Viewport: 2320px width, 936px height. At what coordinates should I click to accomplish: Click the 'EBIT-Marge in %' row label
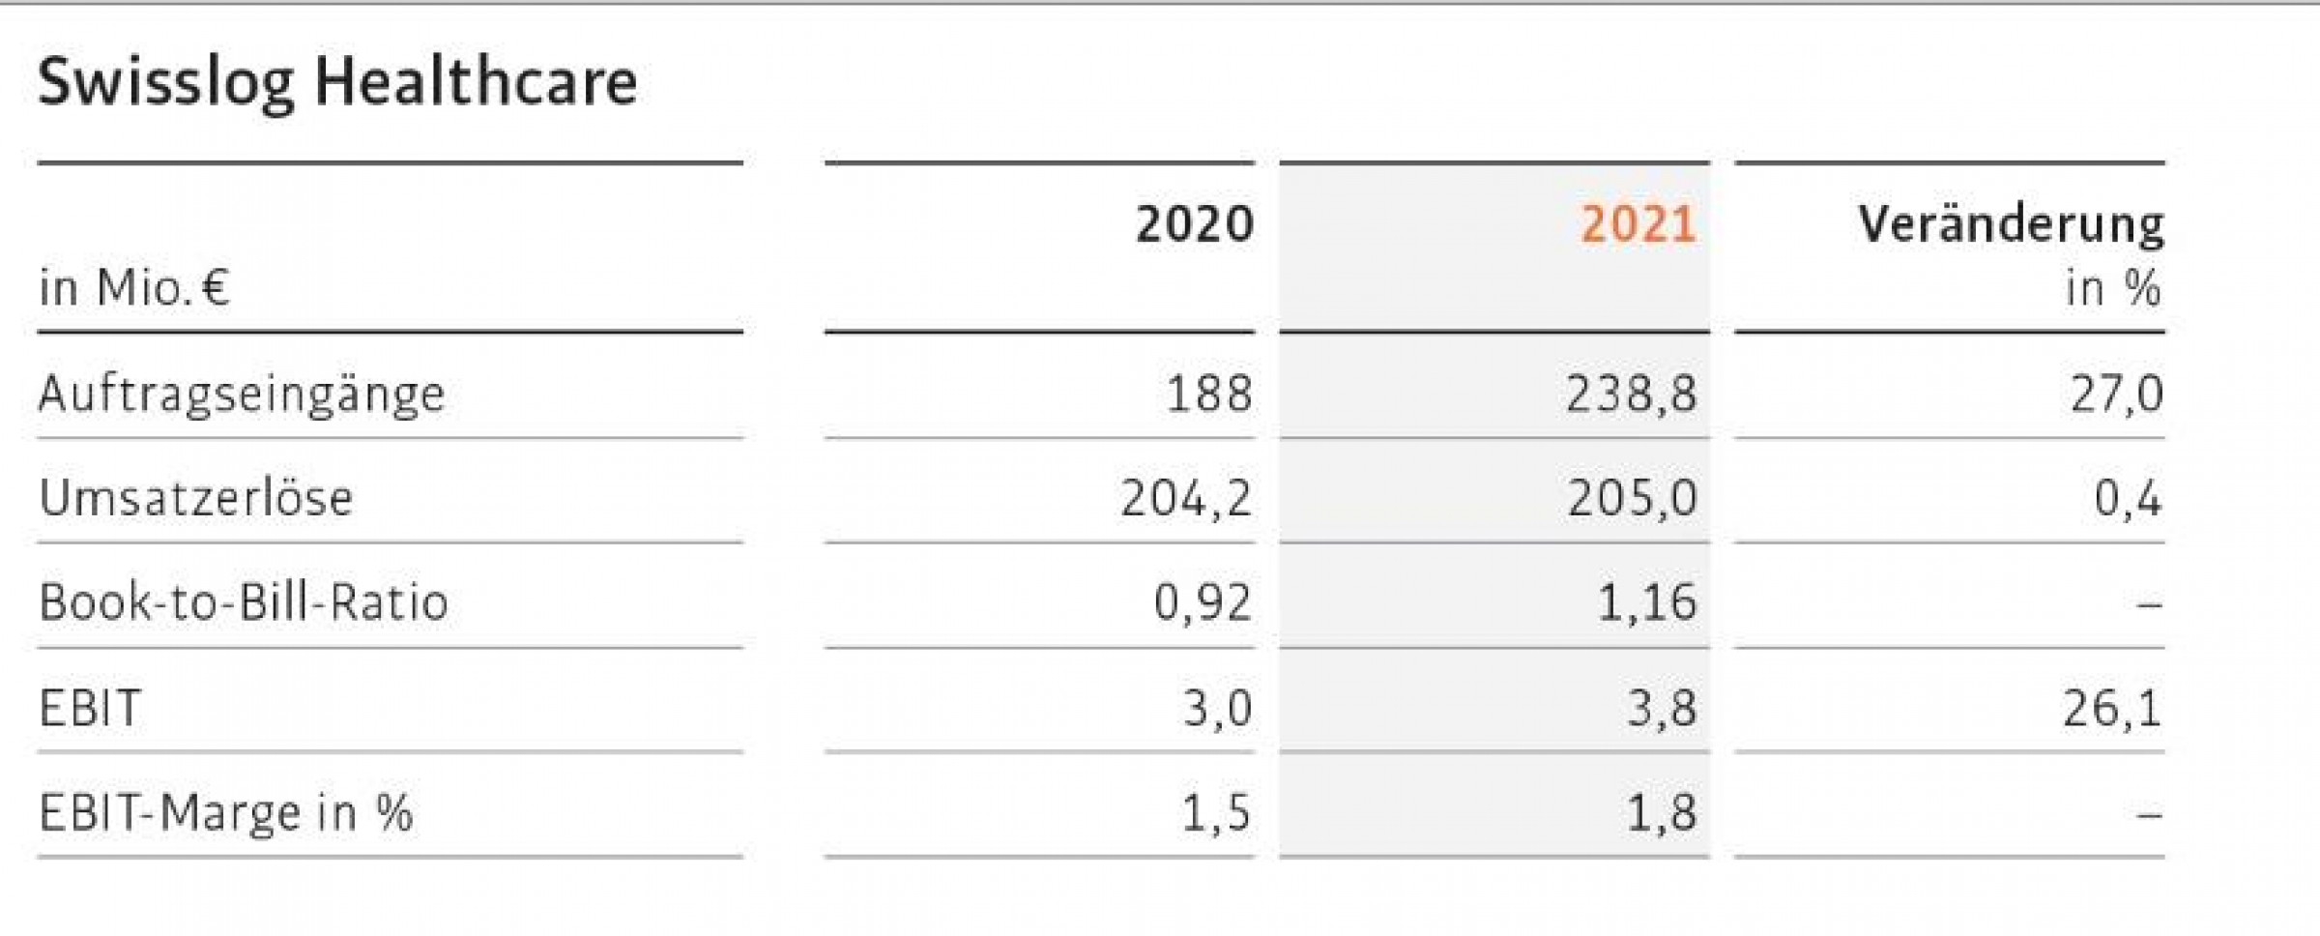tap(226, 812)
